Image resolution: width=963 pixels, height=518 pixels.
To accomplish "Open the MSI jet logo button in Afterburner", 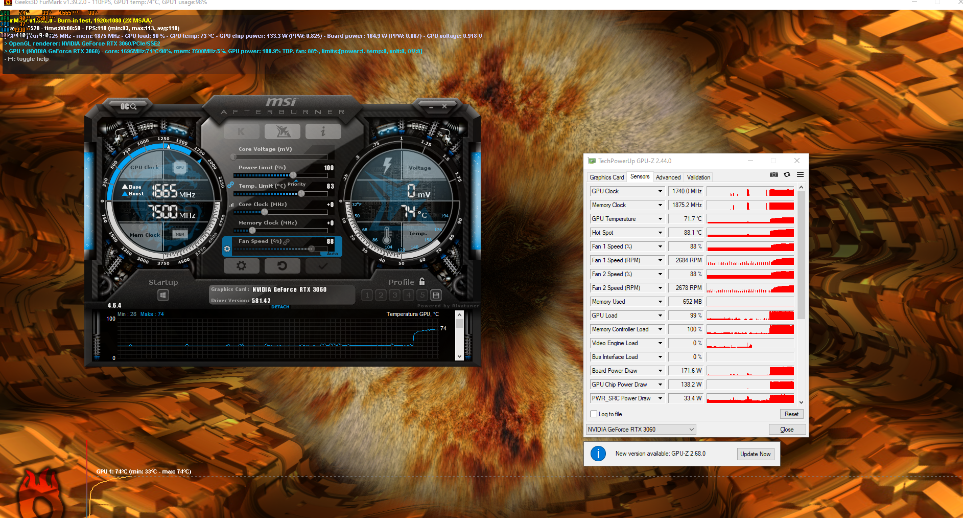I will pyautogui.click(x=283, y=131).
